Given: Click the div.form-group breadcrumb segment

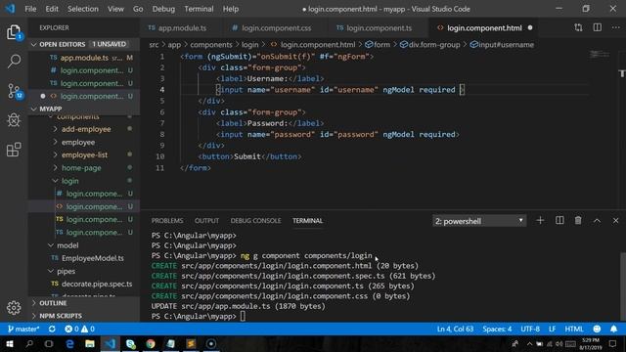Looking at the screenshot, I should [x=430, y=45].
